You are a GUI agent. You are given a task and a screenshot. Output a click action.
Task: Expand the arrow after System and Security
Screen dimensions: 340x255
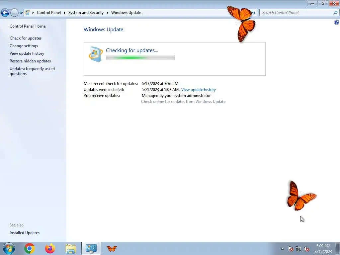(x=107, y=13)
